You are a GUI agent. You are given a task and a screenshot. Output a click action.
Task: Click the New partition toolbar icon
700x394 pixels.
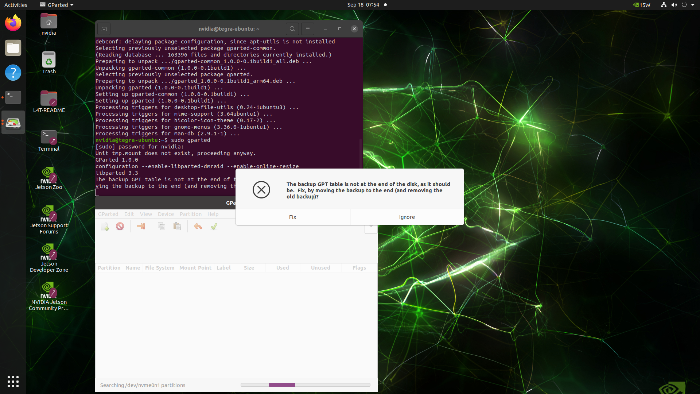[x=105, y=227]
